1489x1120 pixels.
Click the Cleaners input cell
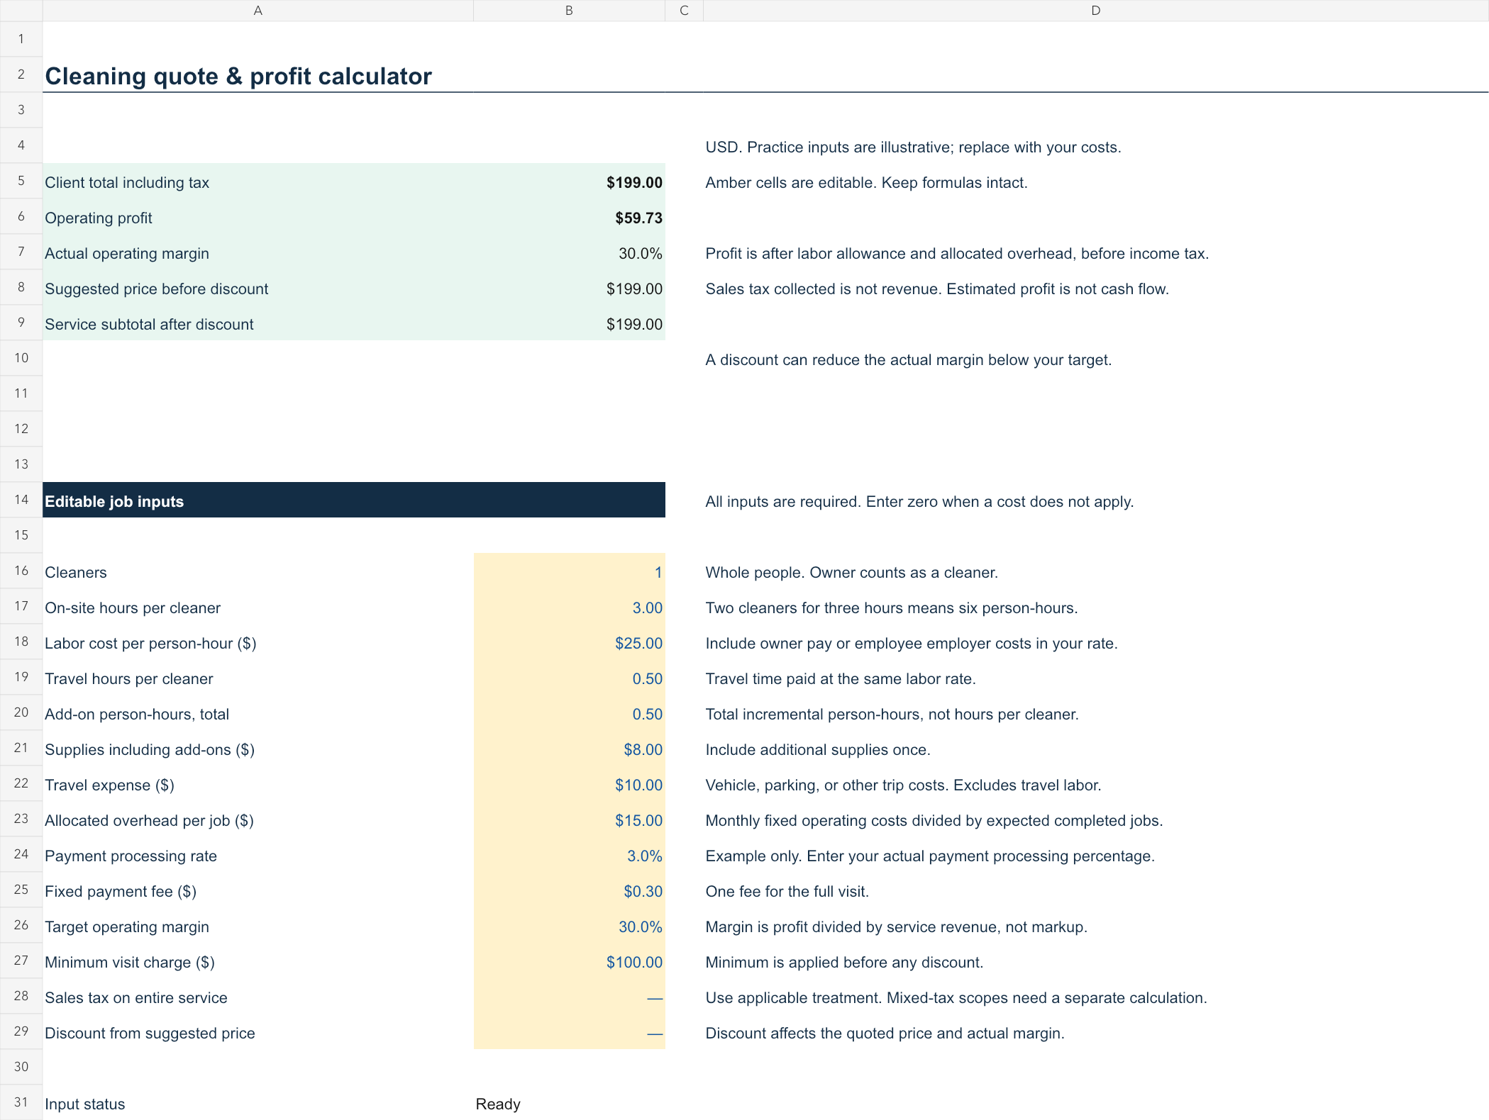click(x=569, y=571)
